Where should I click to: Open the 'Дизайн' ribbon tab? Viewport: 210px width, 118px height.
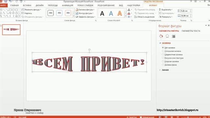[x=39, y=5]
